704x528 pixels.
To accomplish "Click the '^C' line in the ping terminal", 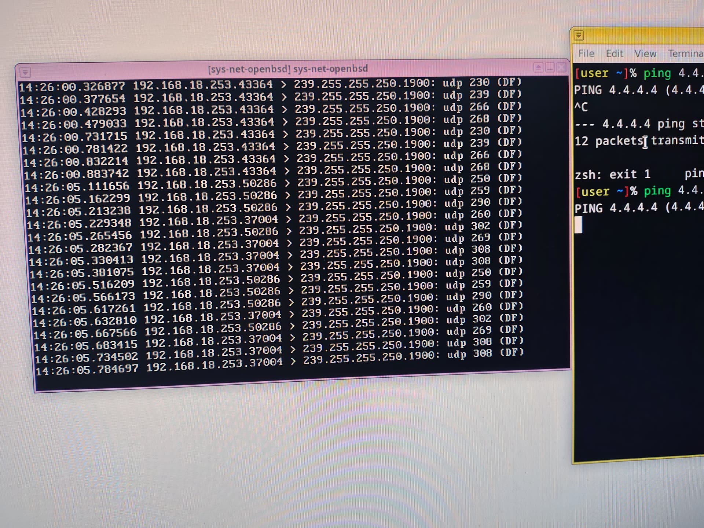I will click(581, 107).
